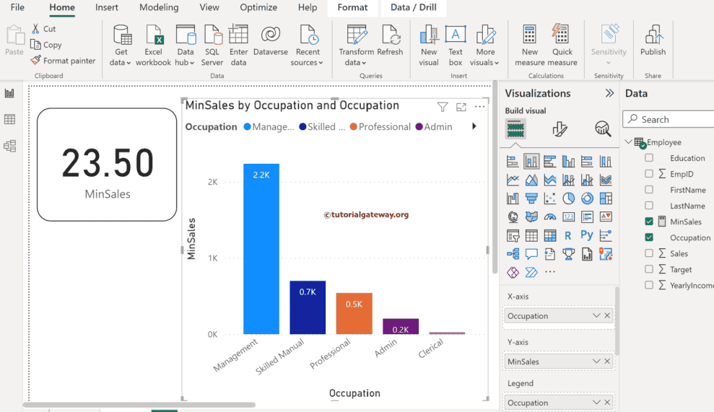Select the Treemap visual icon
Viewport: 714px width, 412px height.
606,198
